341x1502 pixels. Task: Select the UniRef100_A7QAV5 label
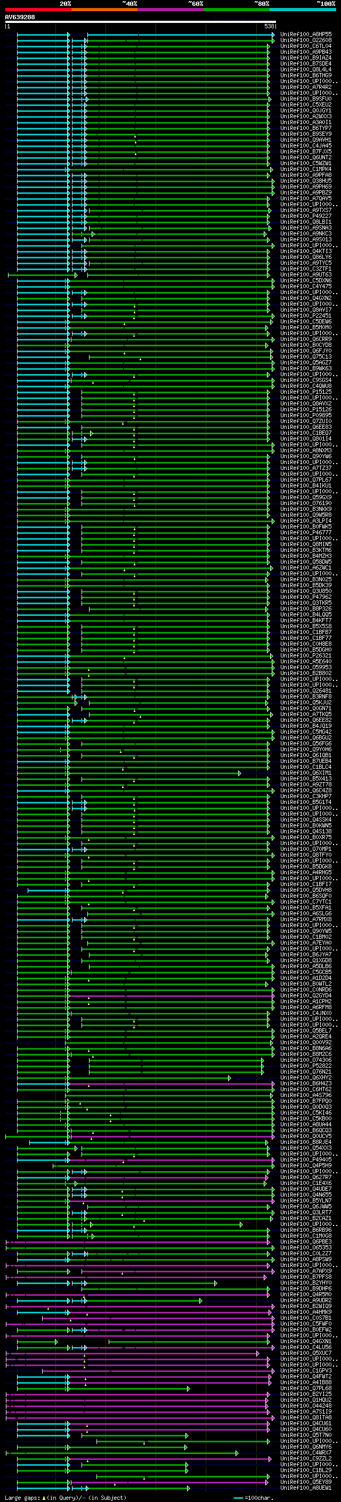(x=306, y=198)
